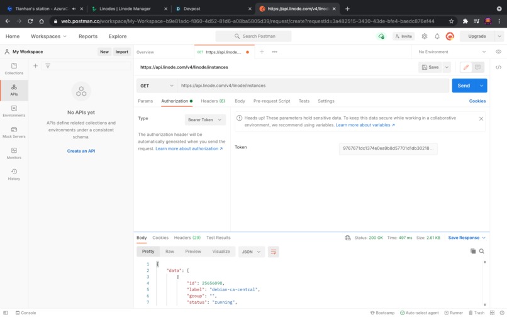Open the Save options dropdown arrow

pos(447,67)
